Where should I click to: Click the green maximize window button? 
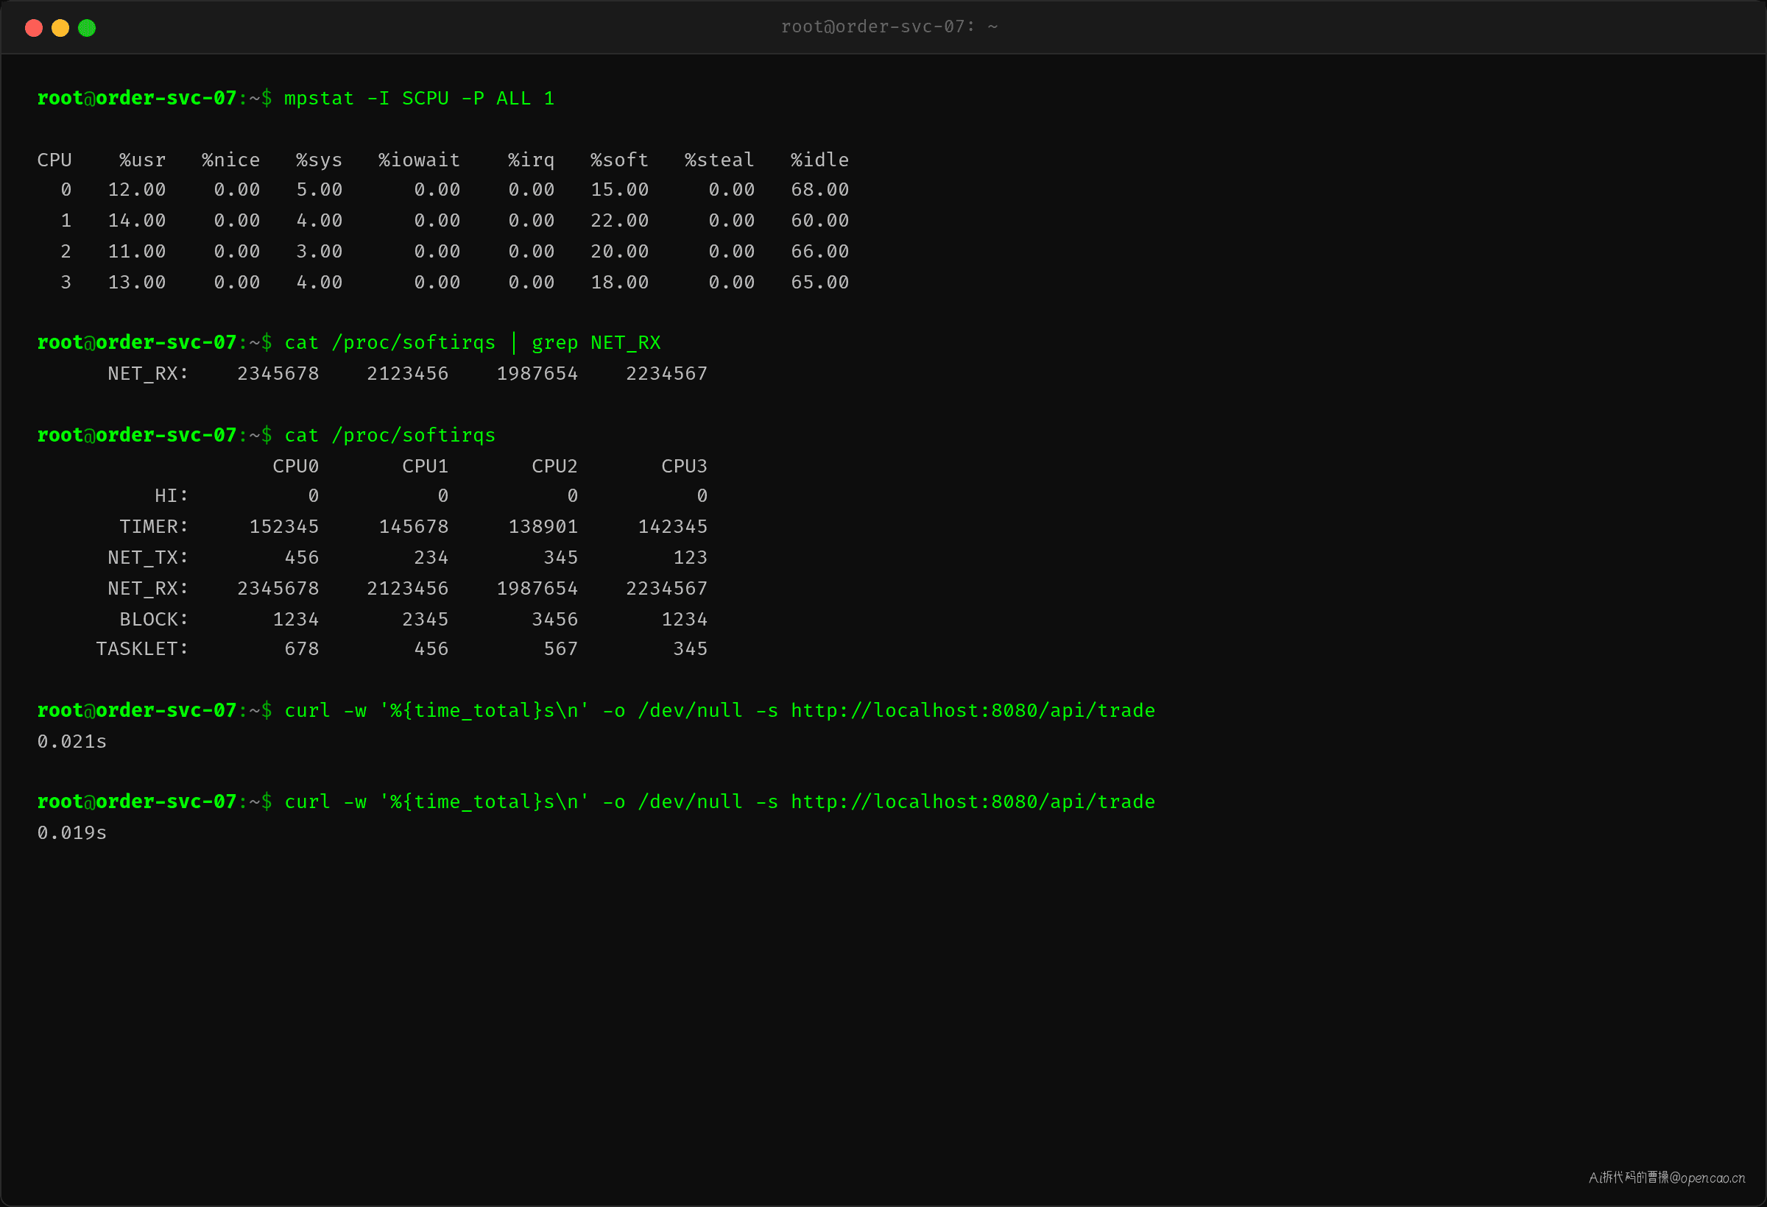(x=87, y=28)
